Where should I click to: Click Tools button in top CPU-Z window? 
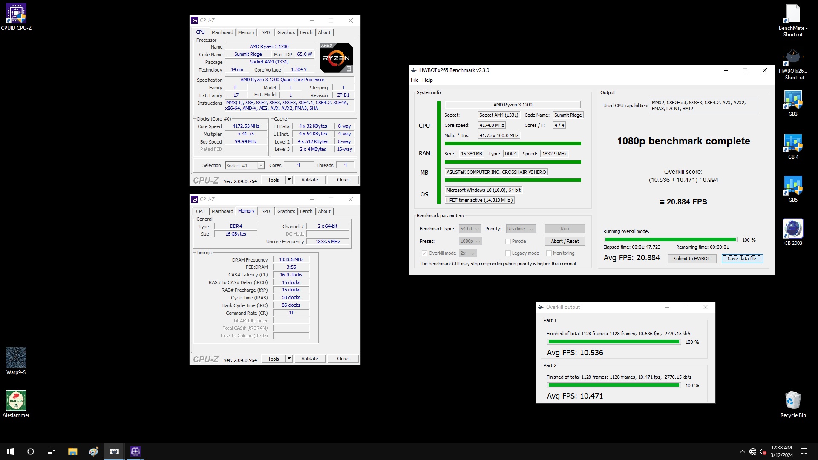tap(274, 180)
